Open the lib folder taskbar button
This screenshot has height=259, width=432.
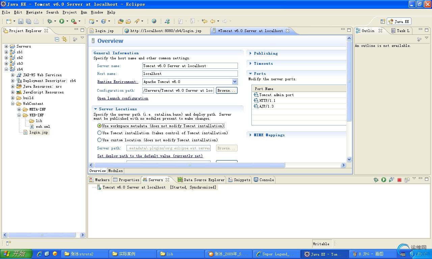(x=181, y=254)
